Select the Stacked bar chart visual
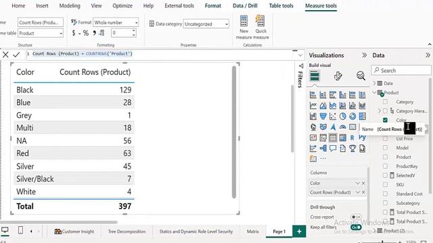The height and width of the screenshot is (243, 433). coord(313,95)
